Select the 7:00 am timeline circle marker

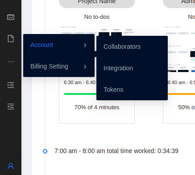point(45,151)
